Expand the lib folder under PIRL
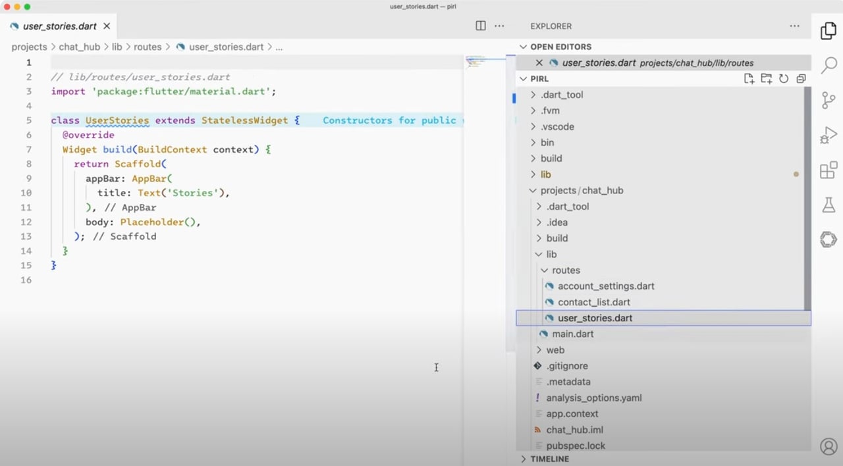The image size is (843, 466). click(x=545, y=174)
